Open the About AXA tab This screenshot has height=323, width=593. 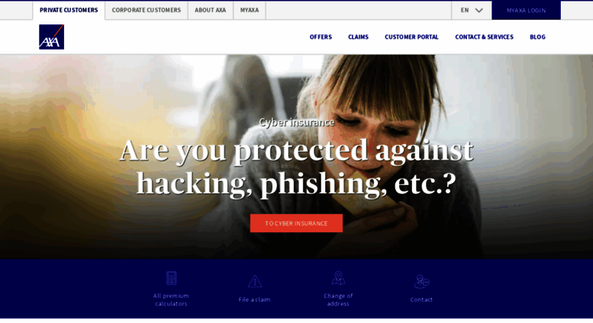(211, 10)
